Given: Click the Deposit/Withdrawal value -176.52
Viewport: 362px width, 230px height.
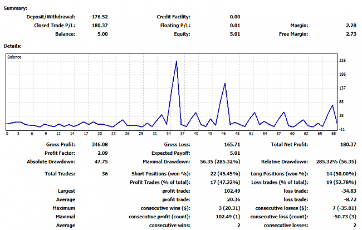Looking at the screenshot, I should [x=99, y=17].
